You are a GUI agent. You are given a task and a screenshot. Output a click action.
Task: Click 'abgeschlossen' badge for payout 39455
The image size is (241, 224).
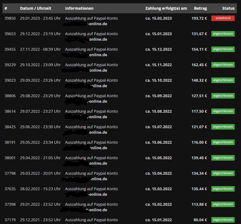tap(223, 49)
